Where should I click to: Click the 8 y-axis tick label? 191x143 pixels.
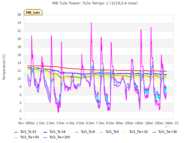click(20, 87)
